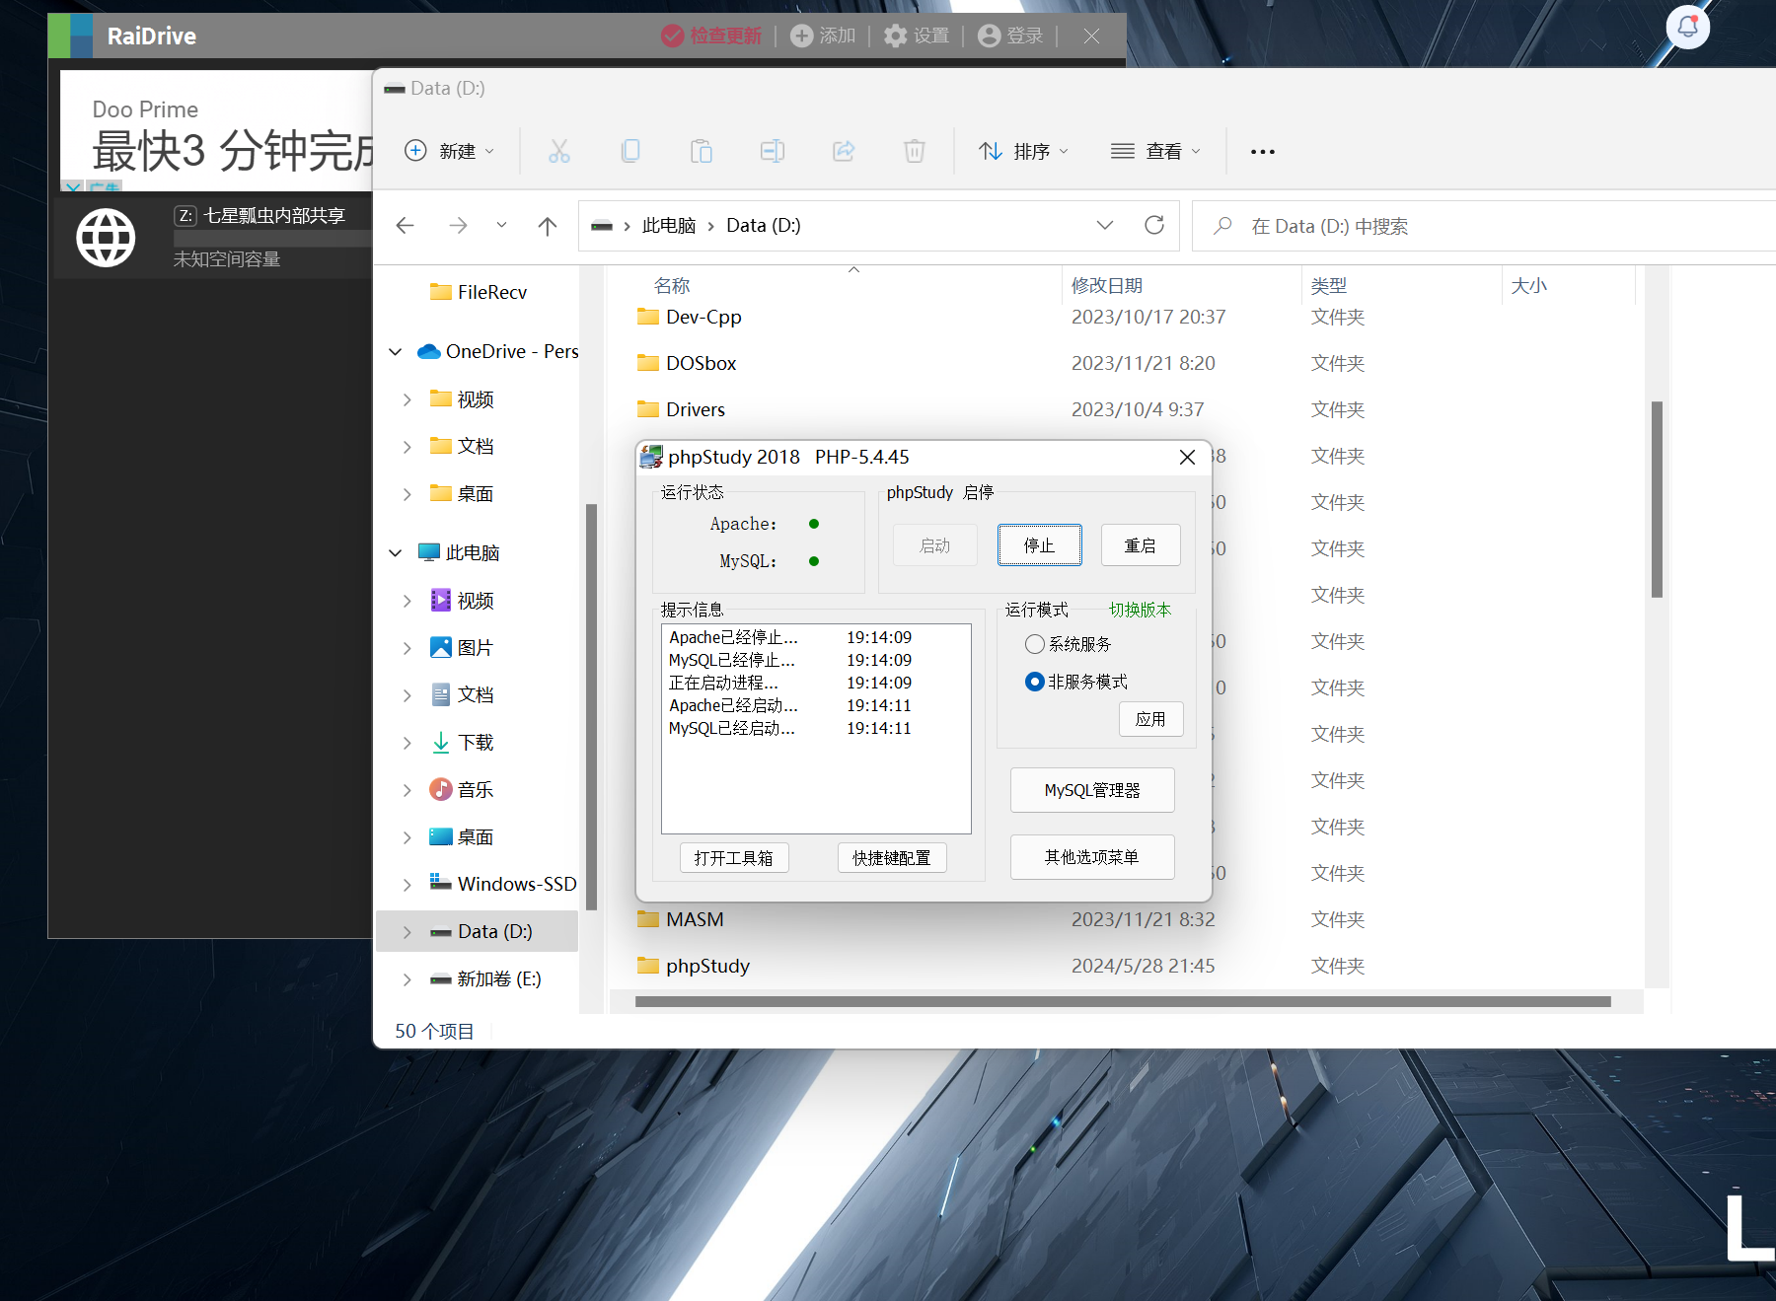Click the Copy icon in Explorer toolbar

tap(630, 151)
